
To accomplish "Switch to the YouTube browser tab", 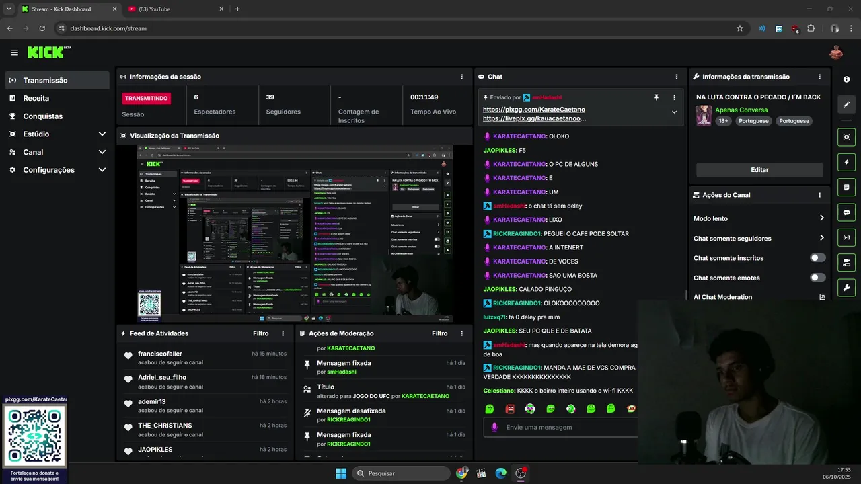I will click(176, 9).
